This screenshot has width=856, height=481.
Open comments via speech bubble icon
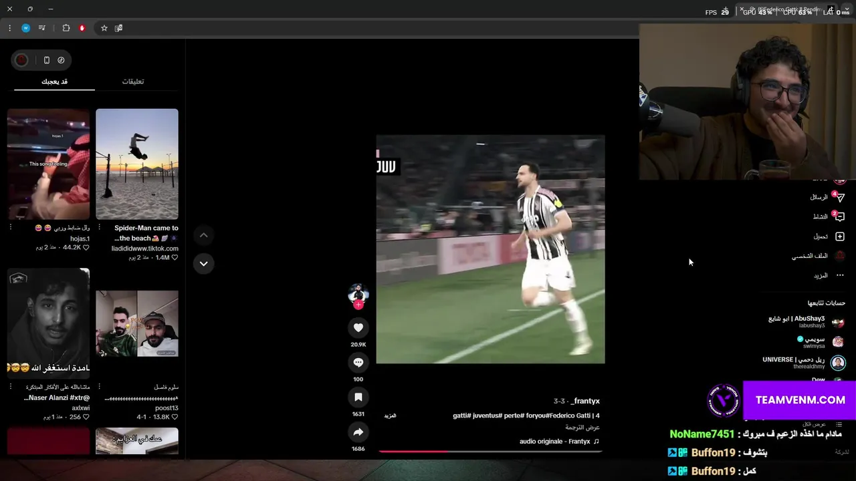pos(358,362)
